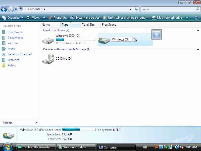Click the Music folder icon
The width and height of the screenshot is (201, 151).
tap(4, 49)
